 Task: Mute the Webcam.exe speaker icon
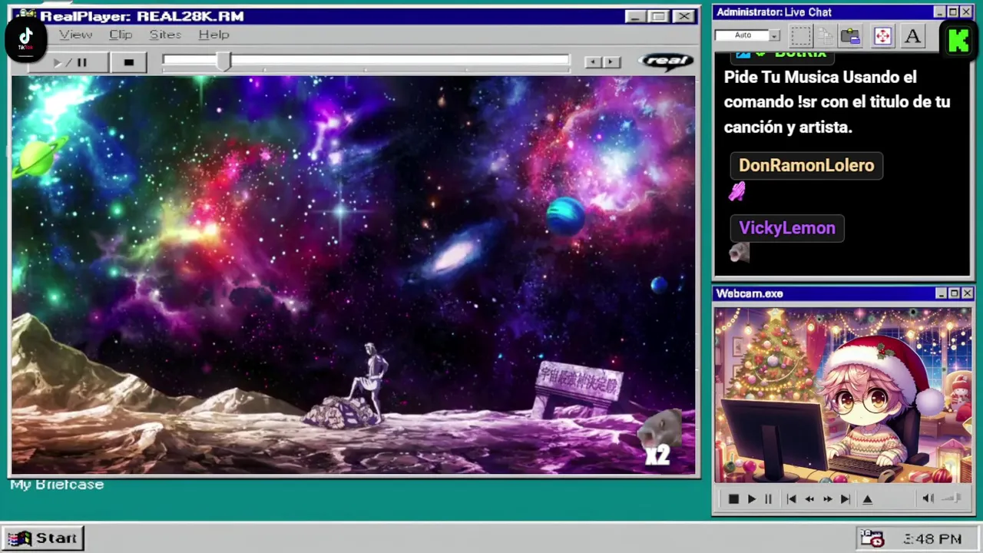point(928,498)
